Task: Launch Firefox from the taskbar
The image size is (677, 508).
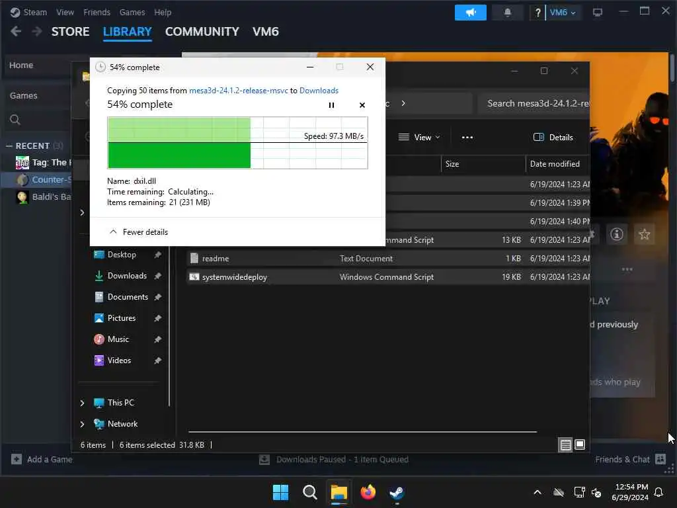Action: coord(368,492)
